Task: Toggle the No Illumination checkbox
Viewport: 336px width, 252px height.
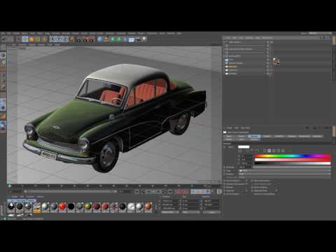Action: [246, 181]
